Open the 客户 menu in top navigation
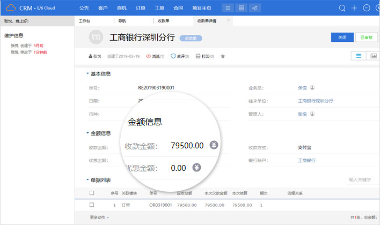Screen dimensions: 380x225 [103, 8]
